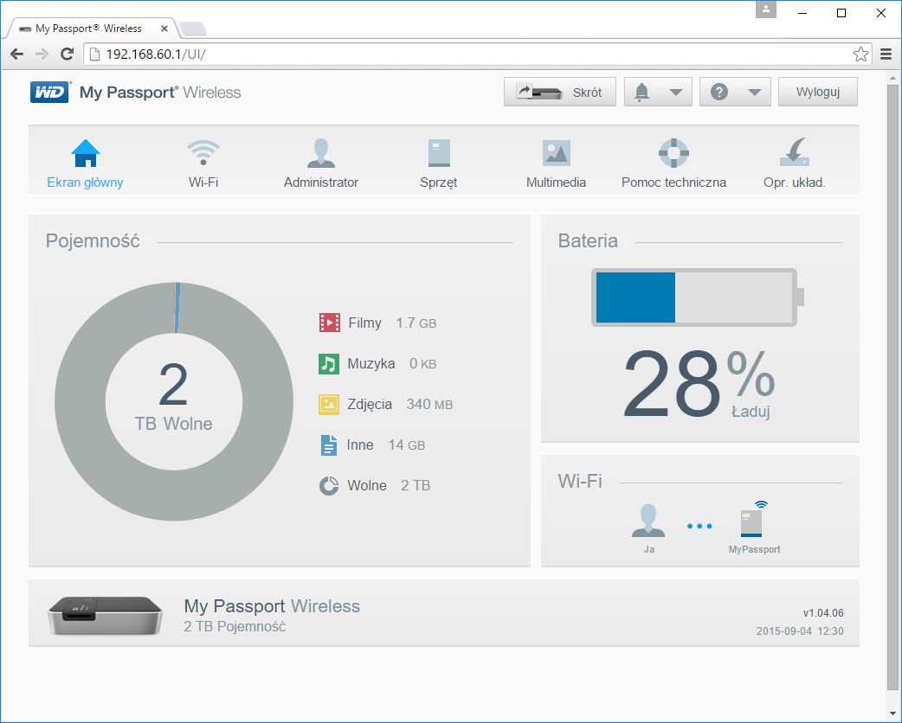902x723 pixels.
Task: Open the Opr. układ. firmware icon
Action: pos(793,150)
